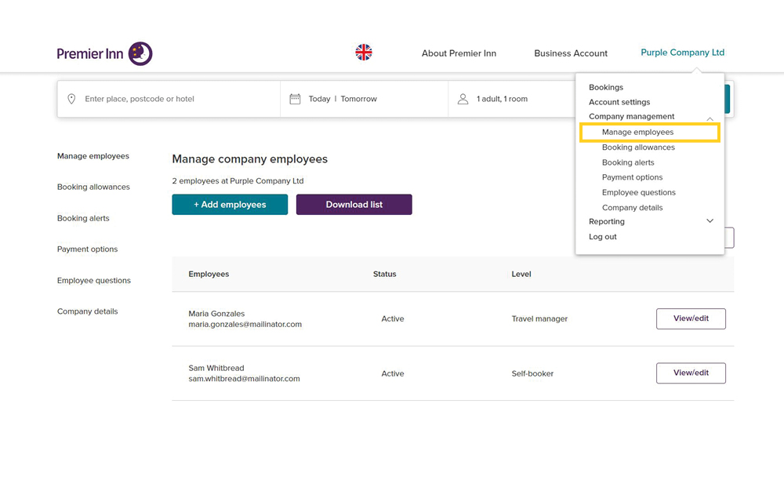Open the Purple Company Ltd account menu

click(x=682, y=53)
